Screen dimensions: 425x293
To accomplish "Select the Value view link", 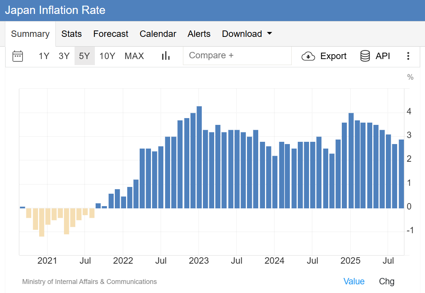I will pyautogui.click(x=354, y=281).
